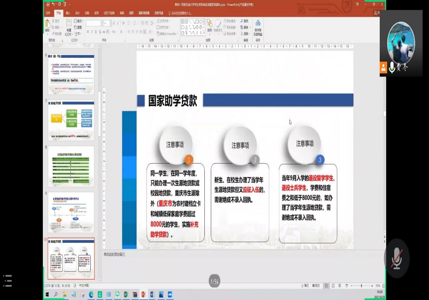Open the Align Text (对齐文本) dropdown
Viewport: 429px width, 300px height.
pyautogui.click(x=163, y=27)
